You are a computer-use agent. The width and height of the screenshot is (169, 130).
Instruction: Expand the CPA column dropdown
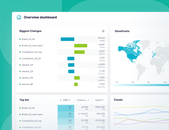coord(69,100)
